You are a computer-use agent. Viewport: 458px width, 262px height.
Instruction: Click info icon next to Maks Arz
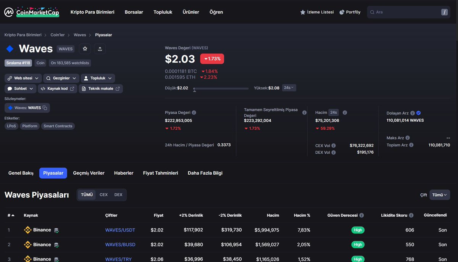coord(408,138)
